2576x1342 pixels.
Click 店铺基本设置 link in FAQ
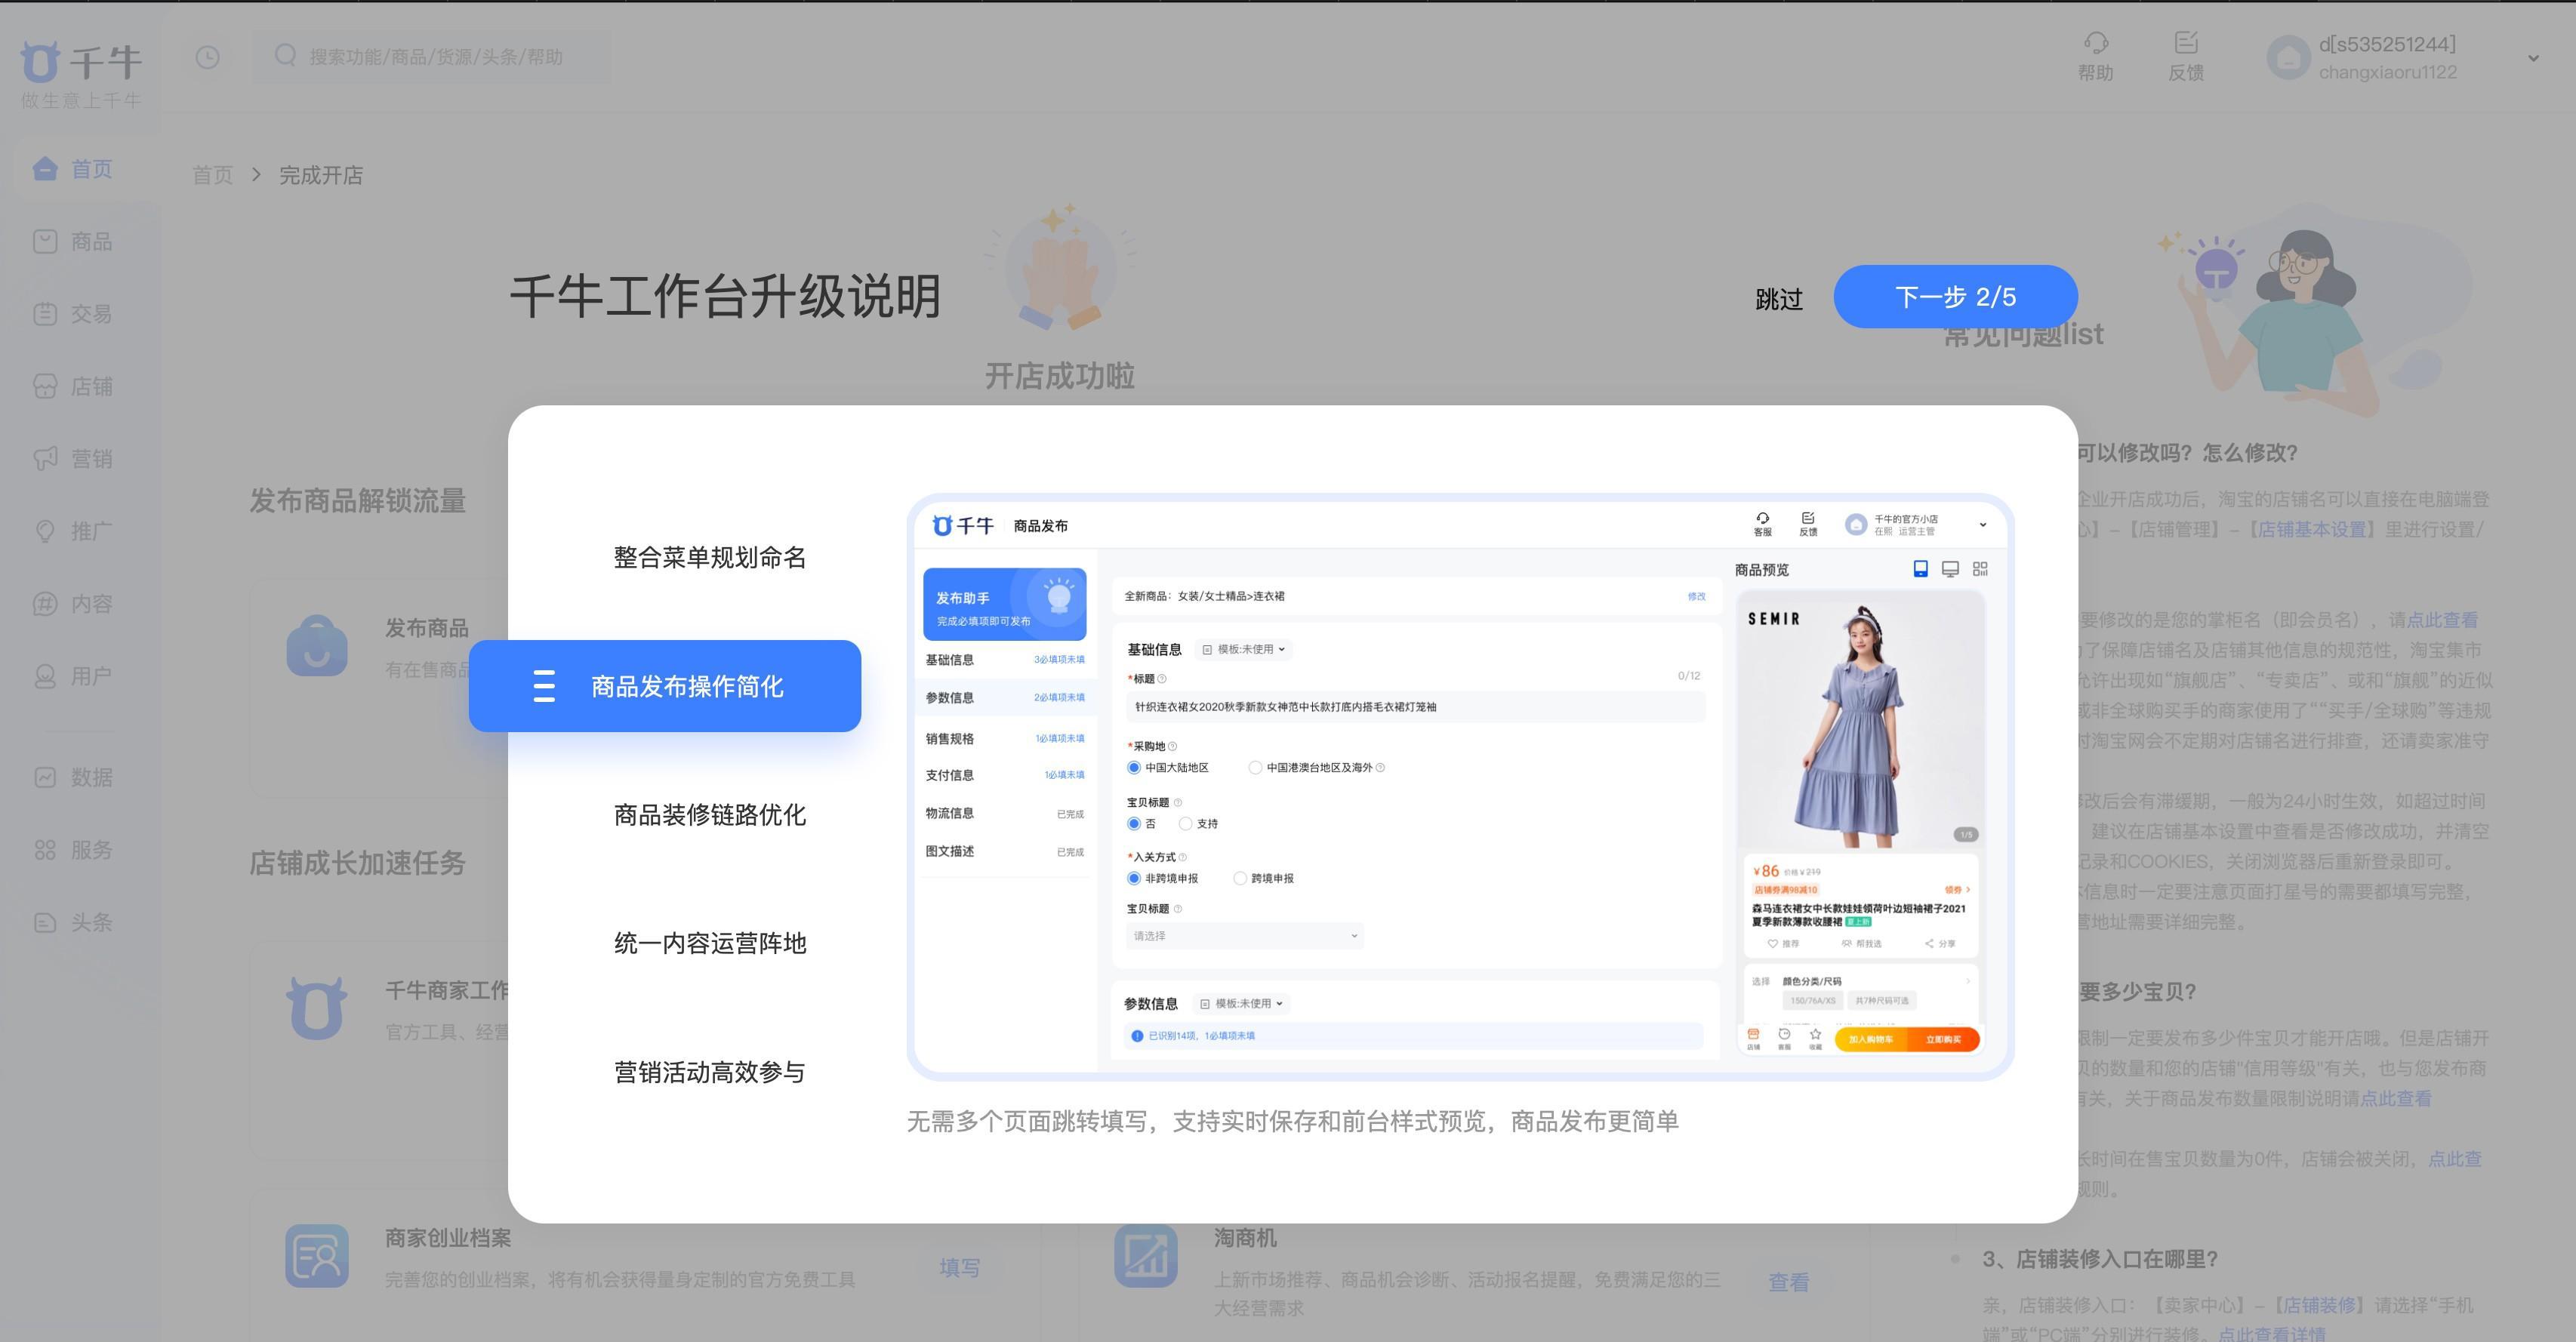[2312, 529]
